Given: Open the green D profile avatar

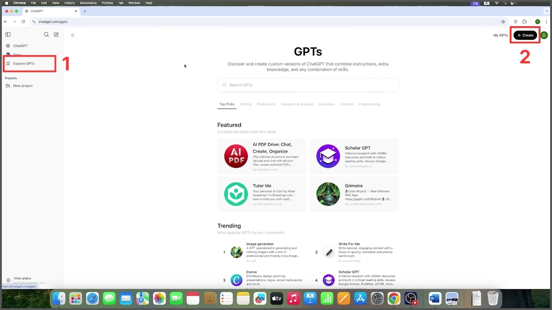Looking at the screenshot, I should (544, 35).
